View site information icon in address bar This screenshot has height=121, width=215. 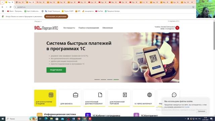(15, 7)
